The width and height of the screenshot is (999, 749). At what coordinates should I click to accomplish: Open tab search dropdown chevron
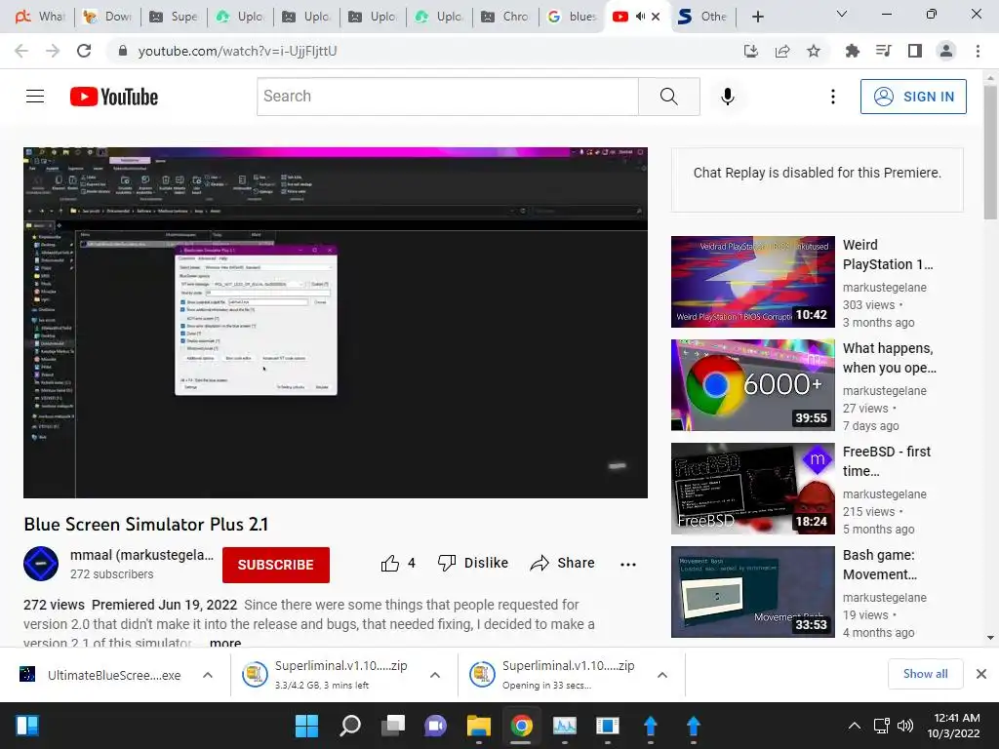tap(842, 14)
